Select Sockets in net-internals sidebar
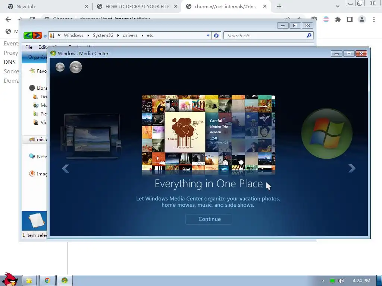The height and width of the screenshot is (286, 382). coord(11,71)
